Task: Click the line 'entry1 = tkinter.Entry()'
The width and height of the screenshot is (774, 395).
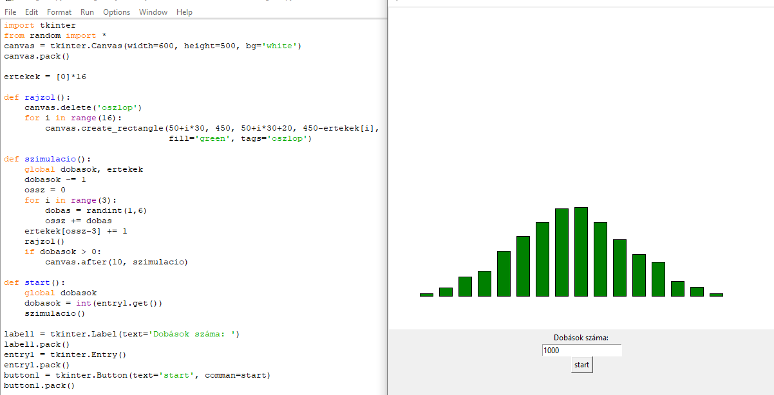Action: click(66, 354)
